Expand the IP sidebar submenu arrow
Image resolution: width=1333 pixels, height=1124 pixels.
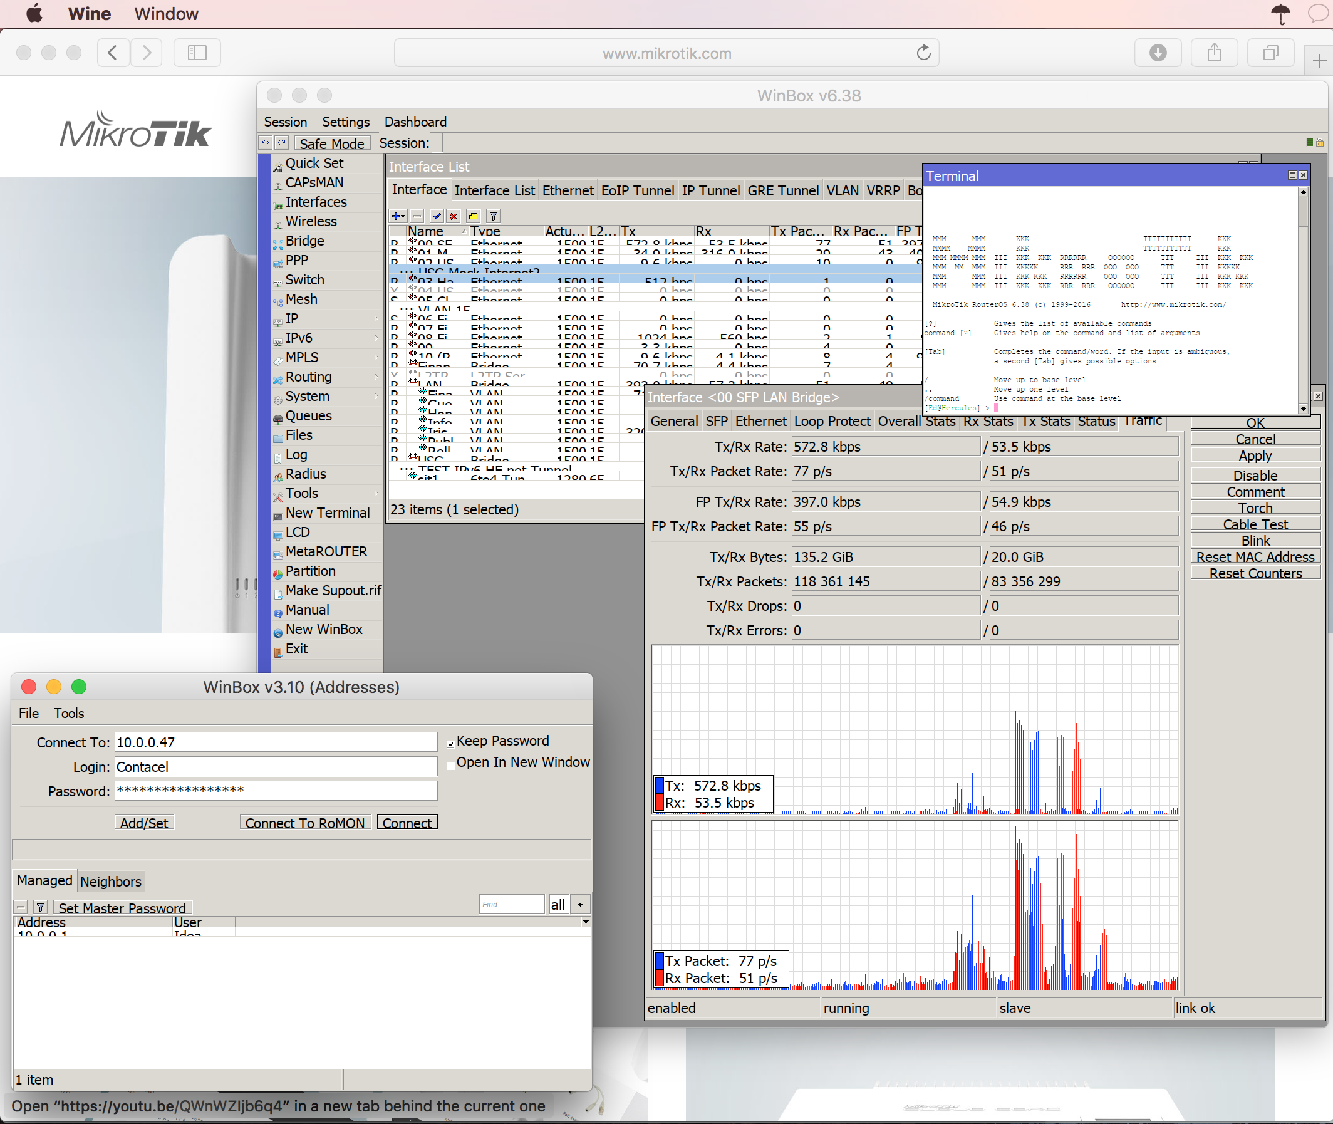pyautogui.click(x=376, y=319)
